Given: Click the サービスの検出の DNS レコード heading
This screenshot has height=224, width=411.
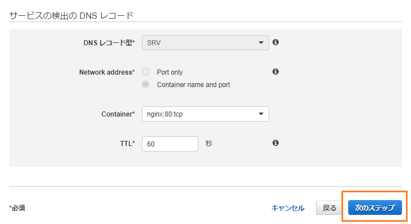Looking at the screenshot, I should tap(72, 16).
